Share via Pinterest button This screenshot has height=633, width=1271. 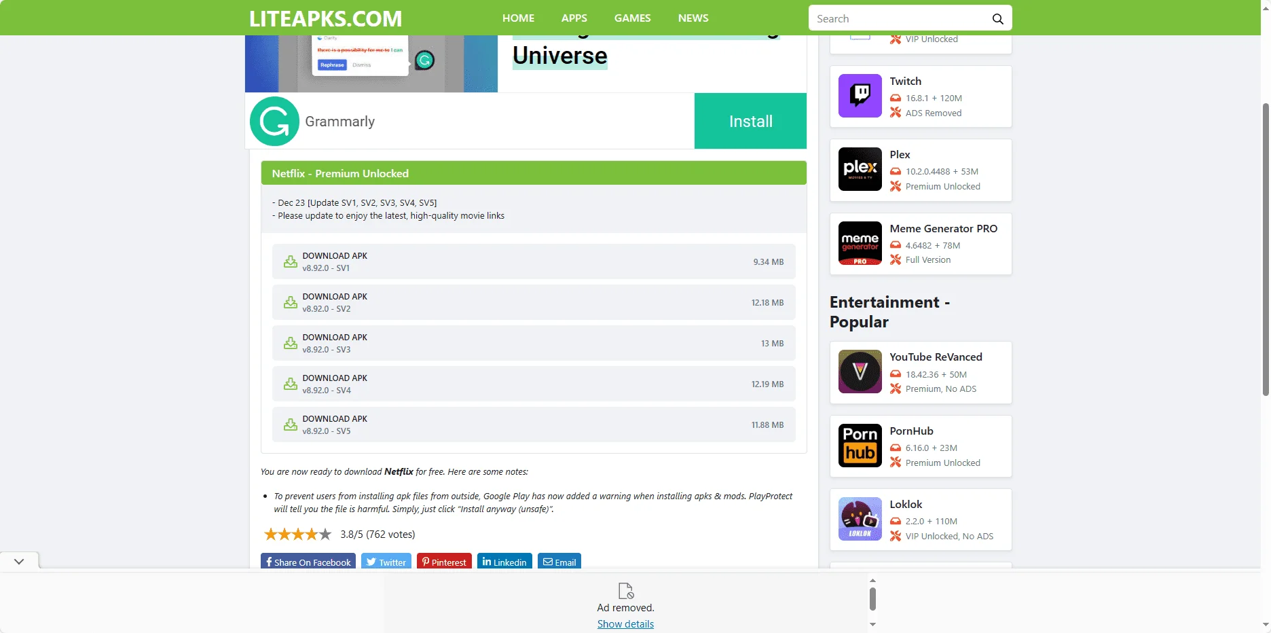(444, 562)
